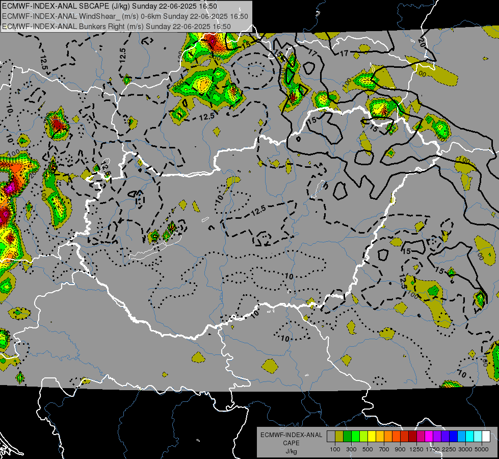This screenshot has width=499, height=459.
Task: Click the olive 100 J/kg legend swatch
Action: 339,437
